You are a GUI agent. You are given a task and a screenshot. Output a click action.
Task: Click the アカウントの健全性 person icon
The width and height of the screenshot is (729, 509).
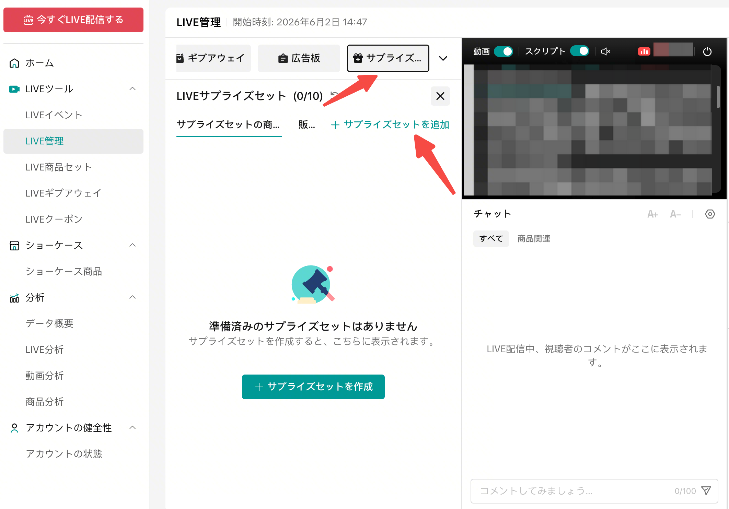pos(14,428)
